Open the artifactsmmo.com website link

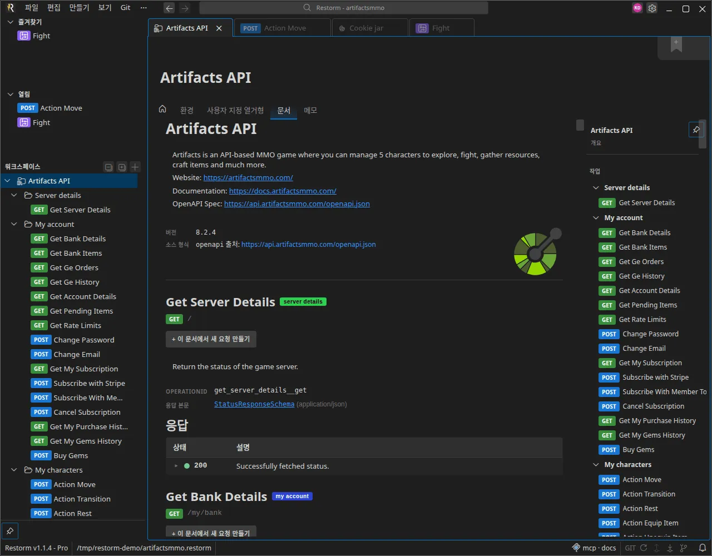pyautogui.click(x=248, y=178)
